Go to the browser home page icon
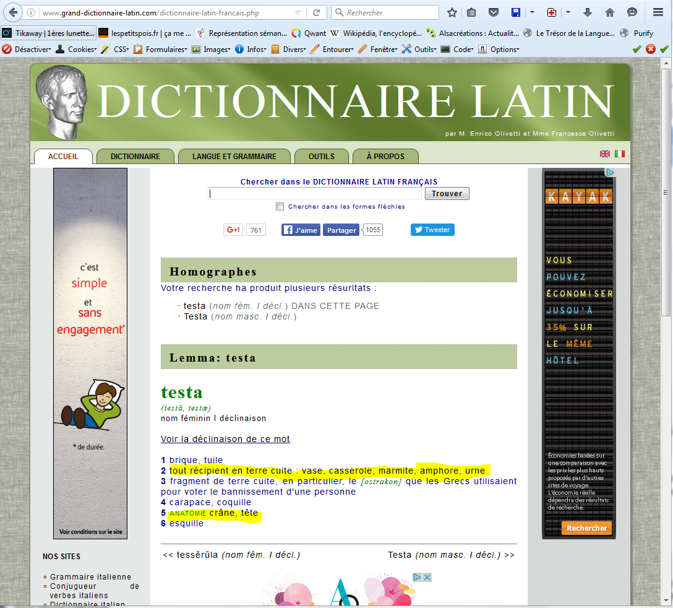The height and width of the screenshot is (608, 673). pyautogui.click(x=609, y=12)
